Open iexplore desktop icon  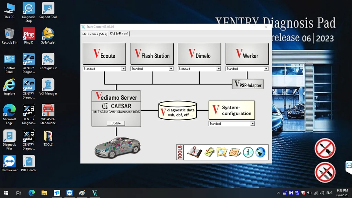pyautogui.click(x=9, y=87)
